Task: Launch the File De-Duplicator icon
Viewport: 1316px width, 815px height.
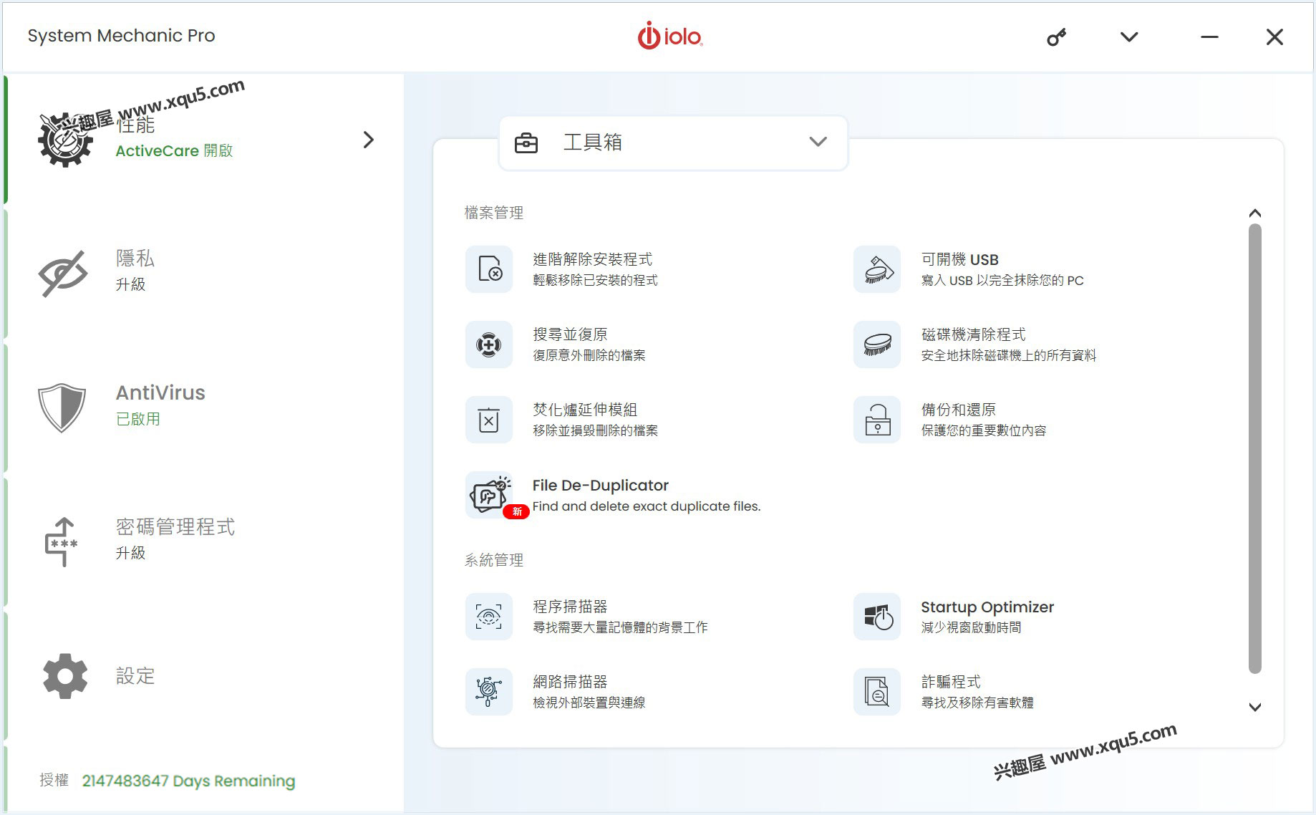Action: (x=489, y=495)
